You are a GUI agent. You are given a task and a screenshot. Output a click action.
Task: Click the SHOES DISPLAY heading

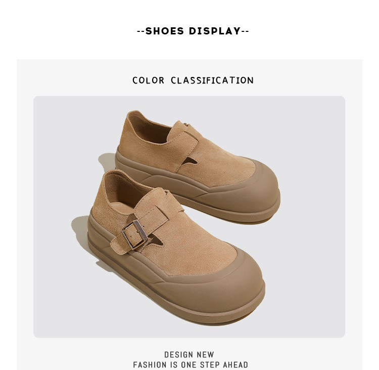pos(193,31)
